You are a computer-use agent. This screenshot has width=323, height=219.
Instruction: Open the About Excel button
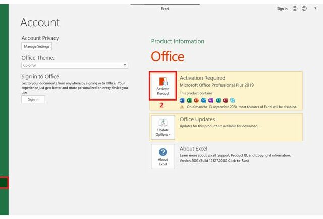pos(163,157)
